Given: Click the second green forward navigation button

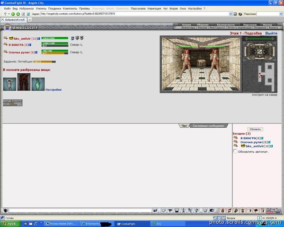Looking at the screenshot, I should 18,14.
